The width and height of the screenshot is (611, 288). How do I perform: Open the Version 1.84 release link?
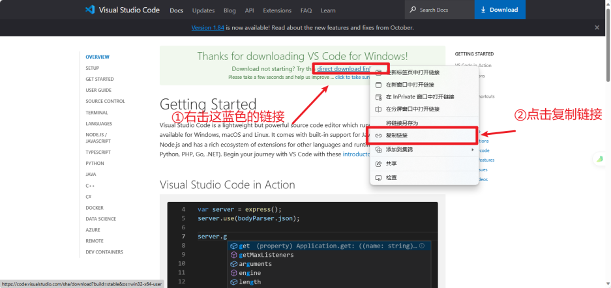[208, 27]
